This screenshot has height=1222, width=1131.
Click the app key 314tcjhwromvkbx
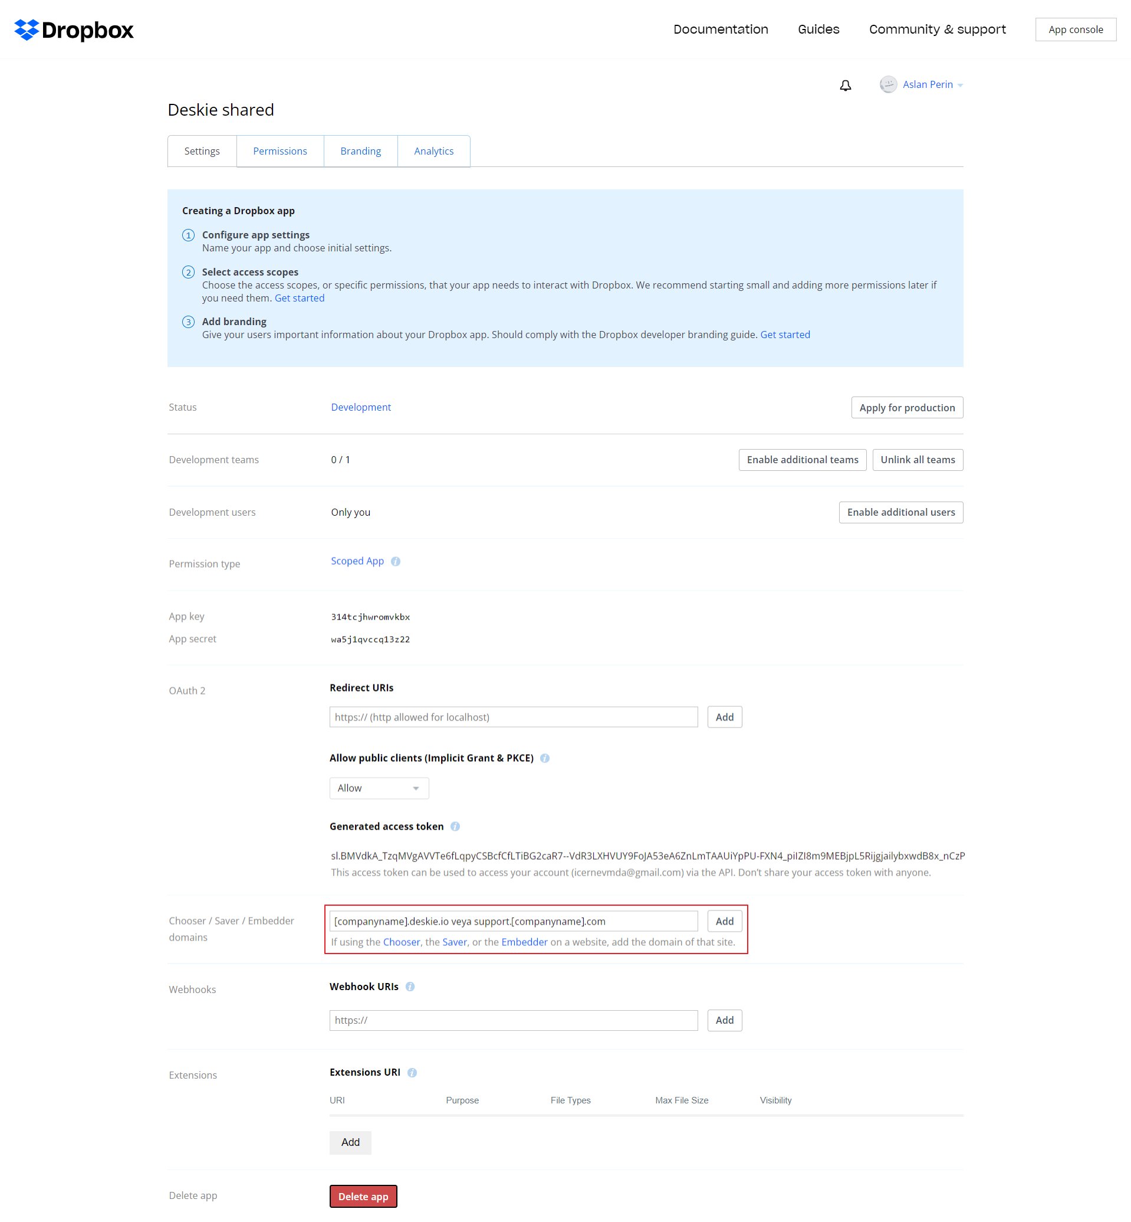(x=370, y=617)
